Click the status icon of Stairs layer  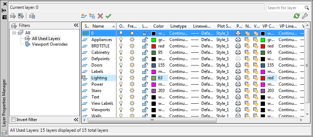click(x=85, y=91)
